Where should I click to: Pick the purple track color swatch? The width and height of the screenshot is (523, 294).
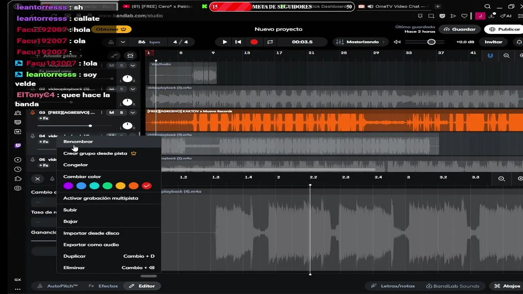click(x=68, y=186)
